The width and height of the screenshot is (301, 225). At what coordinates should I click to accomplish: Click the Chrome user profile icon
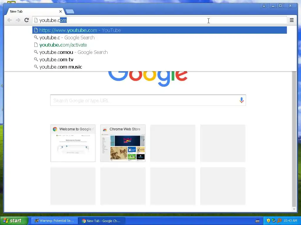[264, 6]
